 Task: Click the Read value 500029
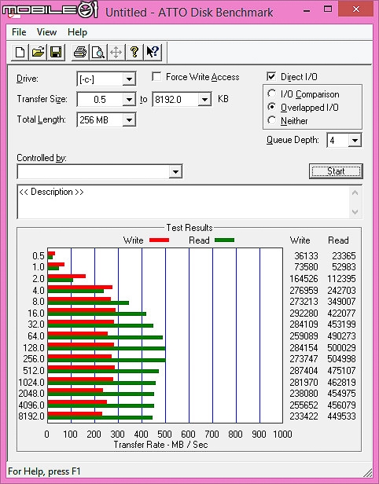(341, 347)
